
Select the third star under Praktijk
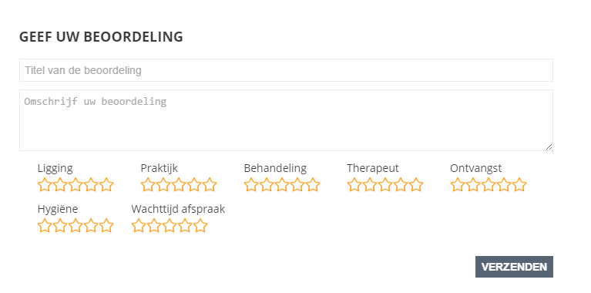pyautogui.click(x=179, y=185)
